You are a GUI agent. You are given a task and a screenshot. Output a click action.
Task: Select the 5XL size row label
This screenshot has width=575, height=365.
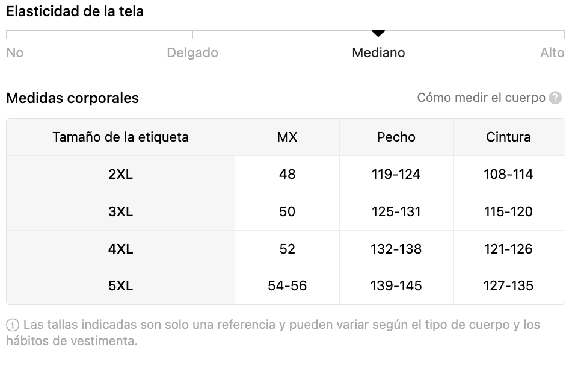pyautogui.click(x=121, y=286)
